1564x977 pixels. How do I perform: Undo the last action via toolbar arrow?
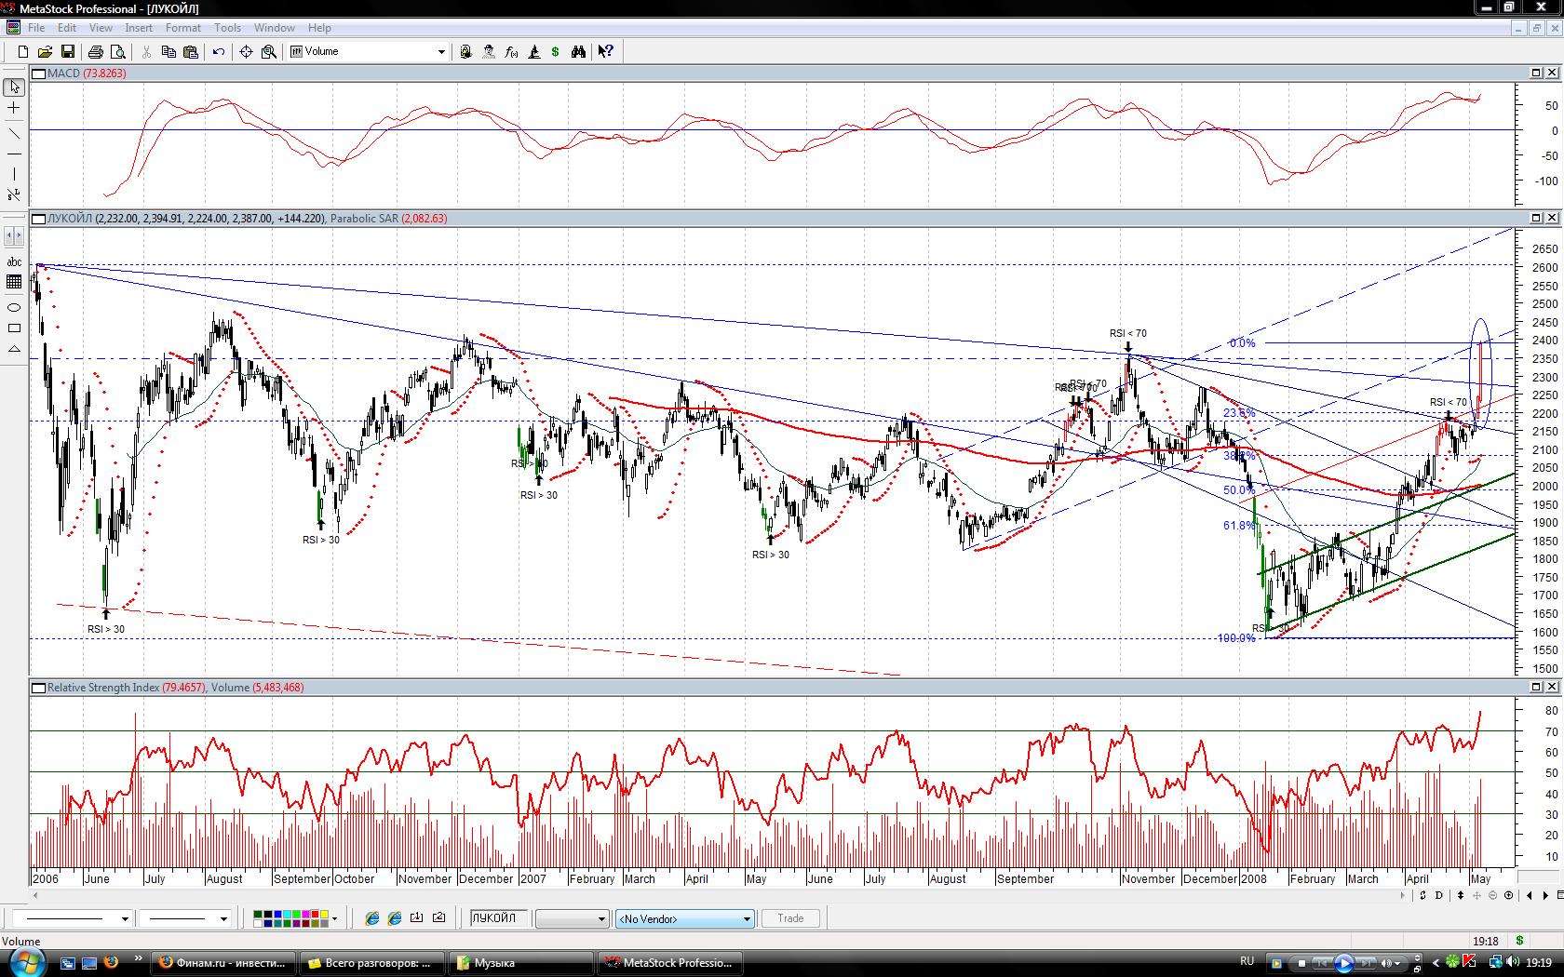pos(219,52)
